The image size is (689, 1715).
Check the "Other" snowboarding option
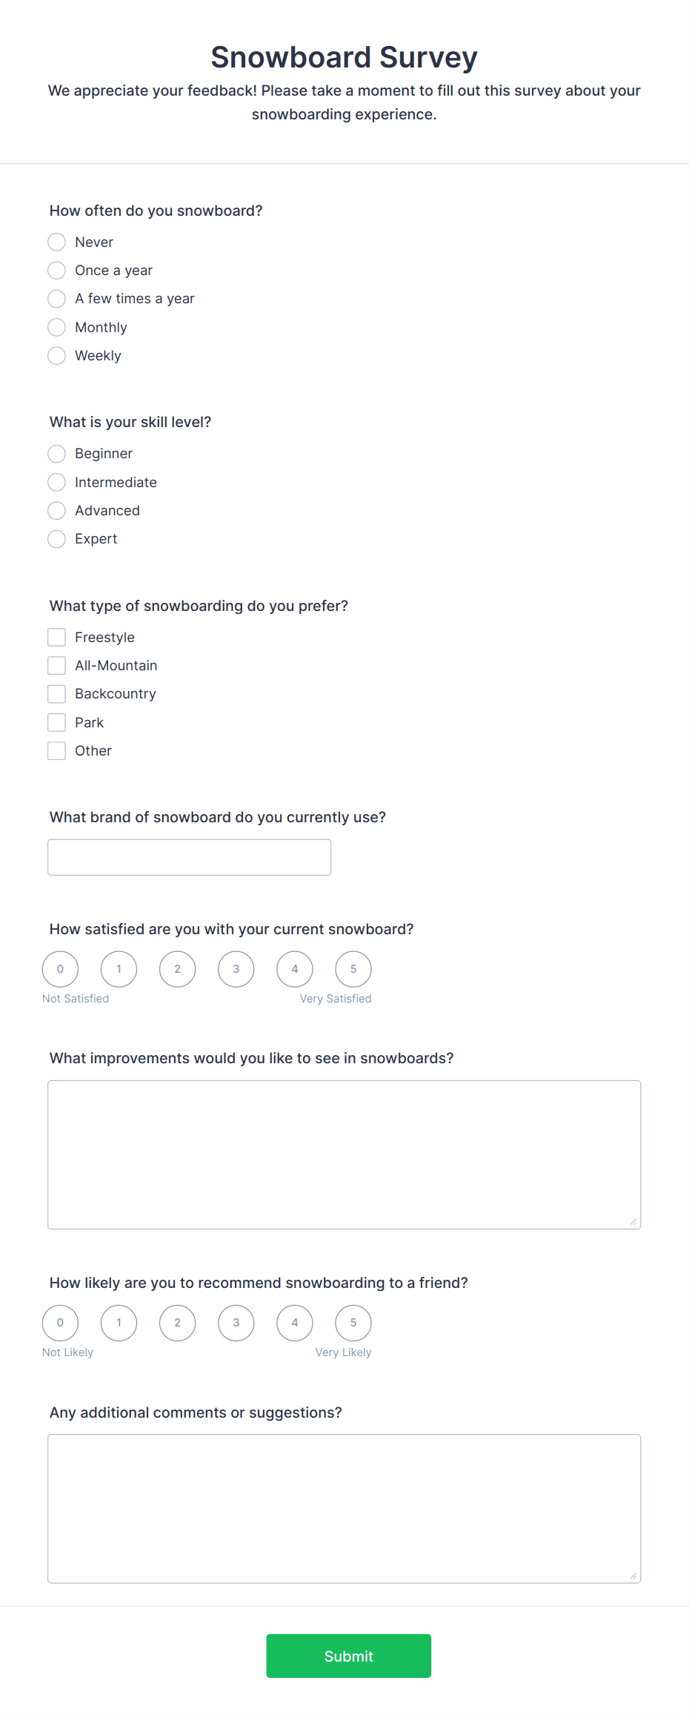tap(56, 750)
